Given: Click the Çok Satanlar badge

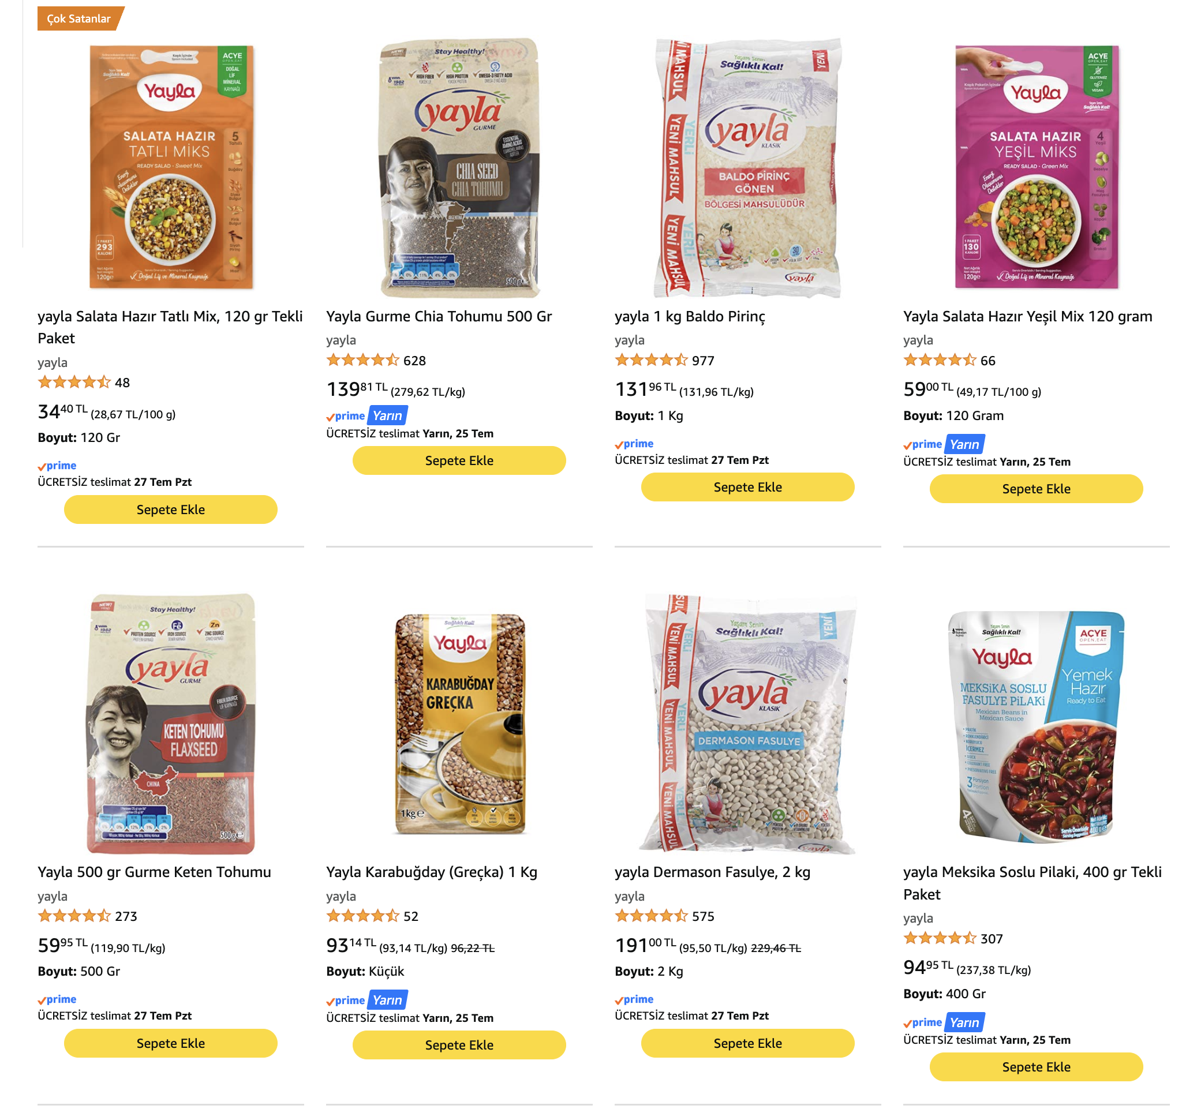Looking at the screenshot, I should 80,18.
